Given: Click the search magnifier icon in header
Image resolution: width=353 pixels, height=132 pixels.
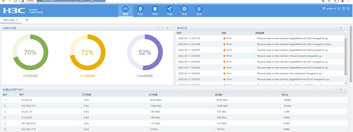Looking at the screenshot, I should pyautogui.click(x=338, y=9).
